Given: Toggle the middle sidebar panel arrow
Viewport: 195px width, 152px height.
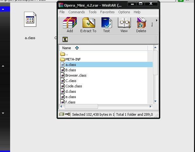Looking at the screenshot, I should (3, 66).
